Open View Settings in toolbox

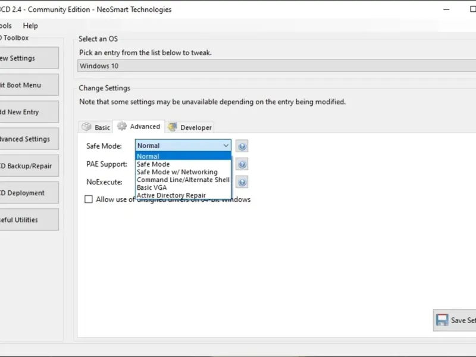pyautogui.click(x=29, y=58)
